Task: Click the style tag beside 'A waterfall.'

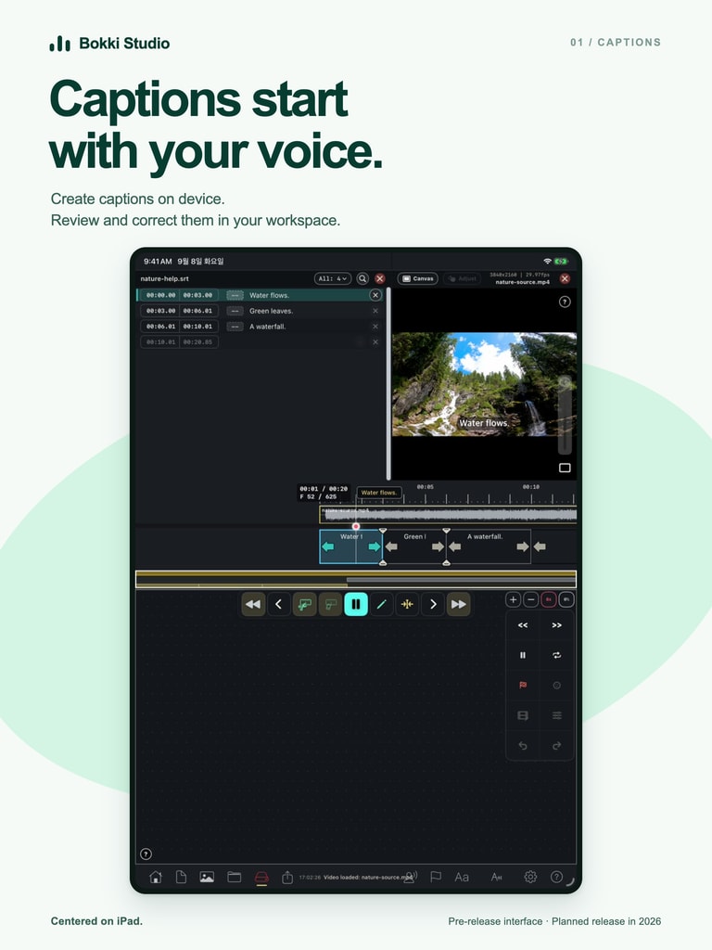Action: click(235, 327)
